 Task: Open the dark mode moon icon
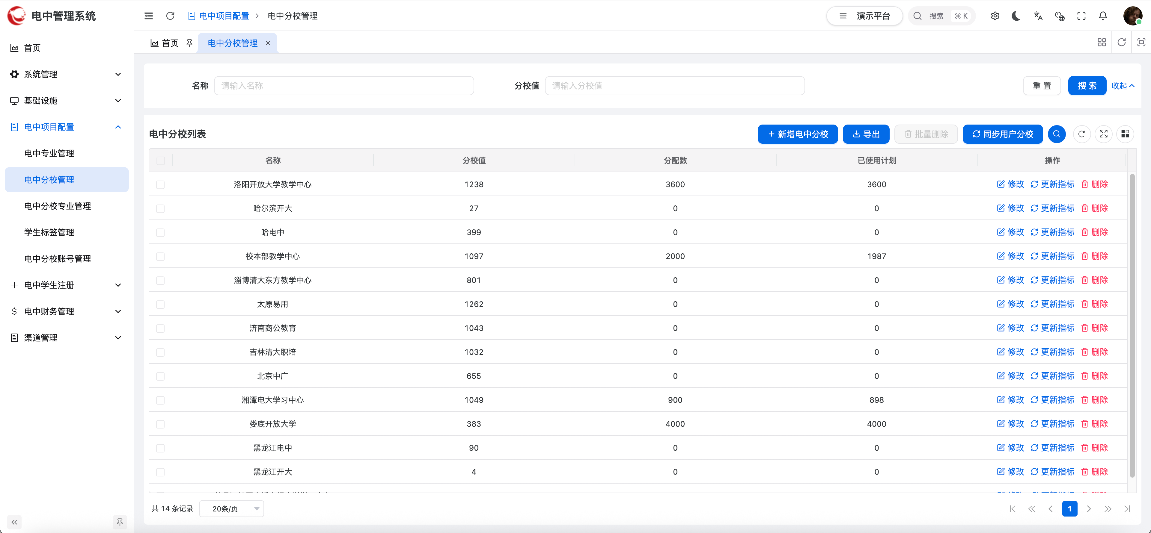(x=1016, y=16)
